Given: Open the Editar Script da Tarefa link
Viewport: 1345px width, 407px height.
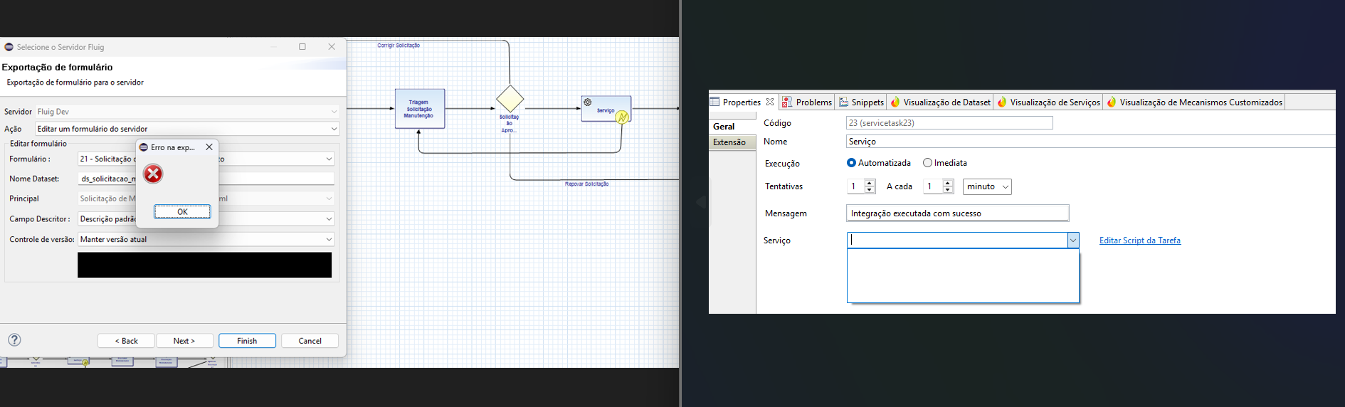Looking at the screenshot, I should (1139, 240).
